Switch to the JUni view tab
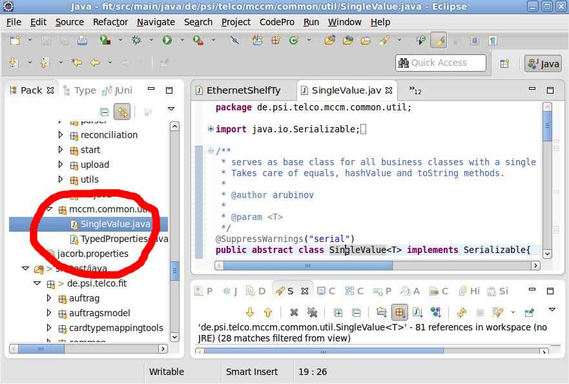The height and width of the screenshot is (384, 569). (117, 90)
